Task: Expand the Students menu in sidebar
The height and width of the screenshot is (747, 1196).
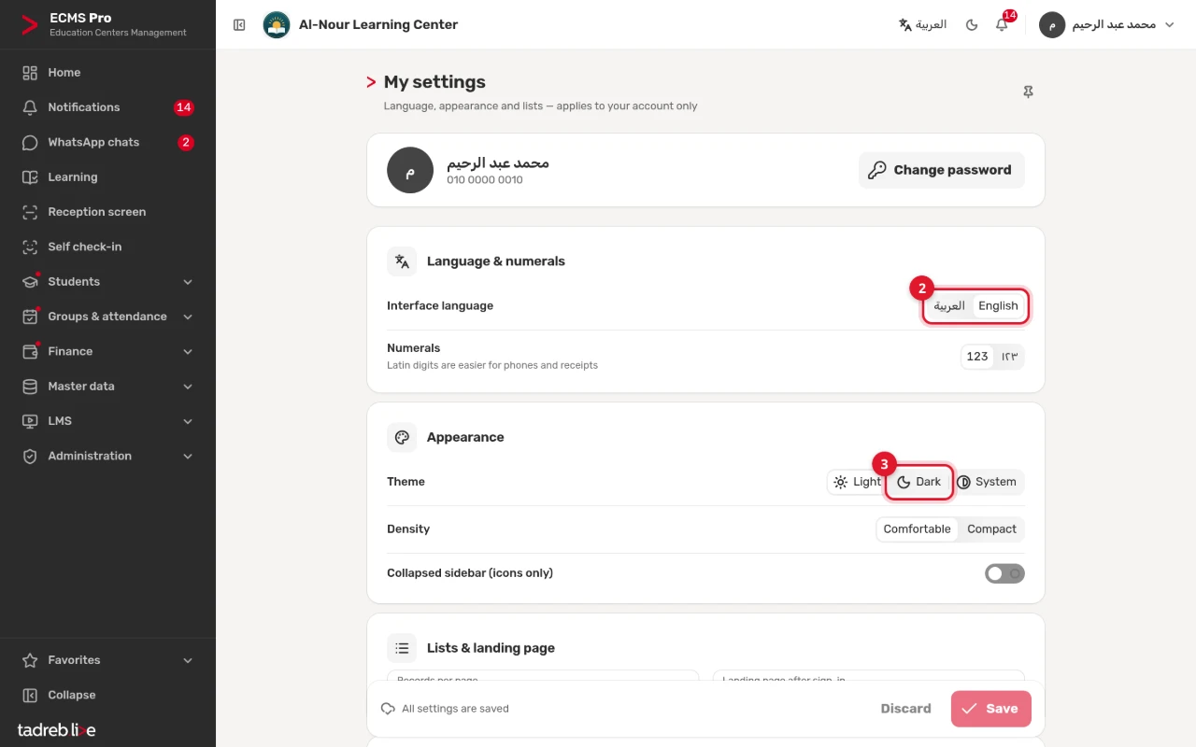Action: coord(107,282)
